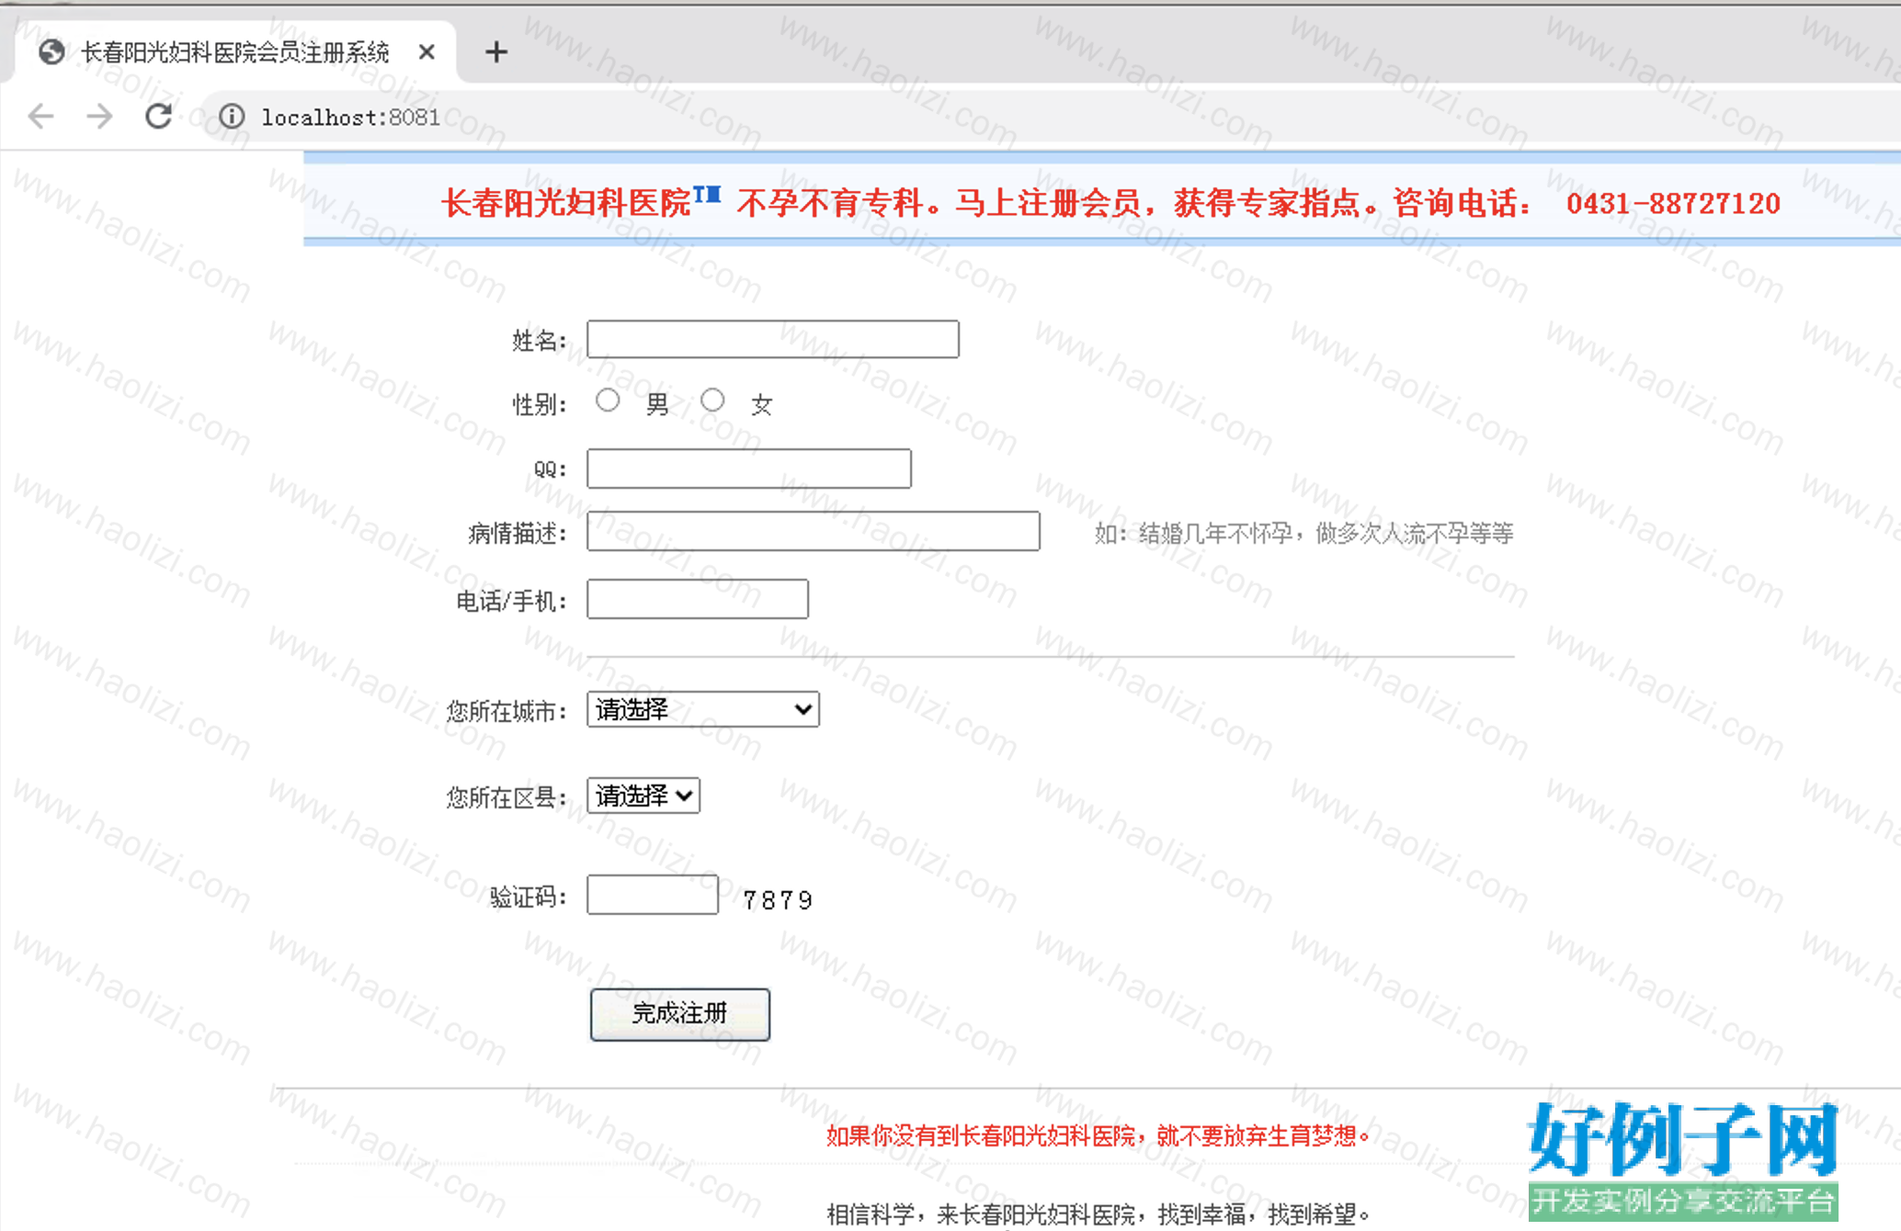This screenshot has height=1231, width=1901.
Task: Click the 完成注册 button
Action: [x=680, y=1014]
